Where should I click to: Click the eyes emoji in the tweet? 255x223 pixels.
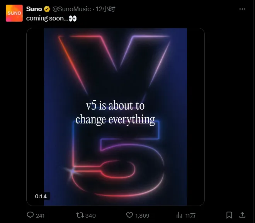pyautogui.click(x=72, y=18)
